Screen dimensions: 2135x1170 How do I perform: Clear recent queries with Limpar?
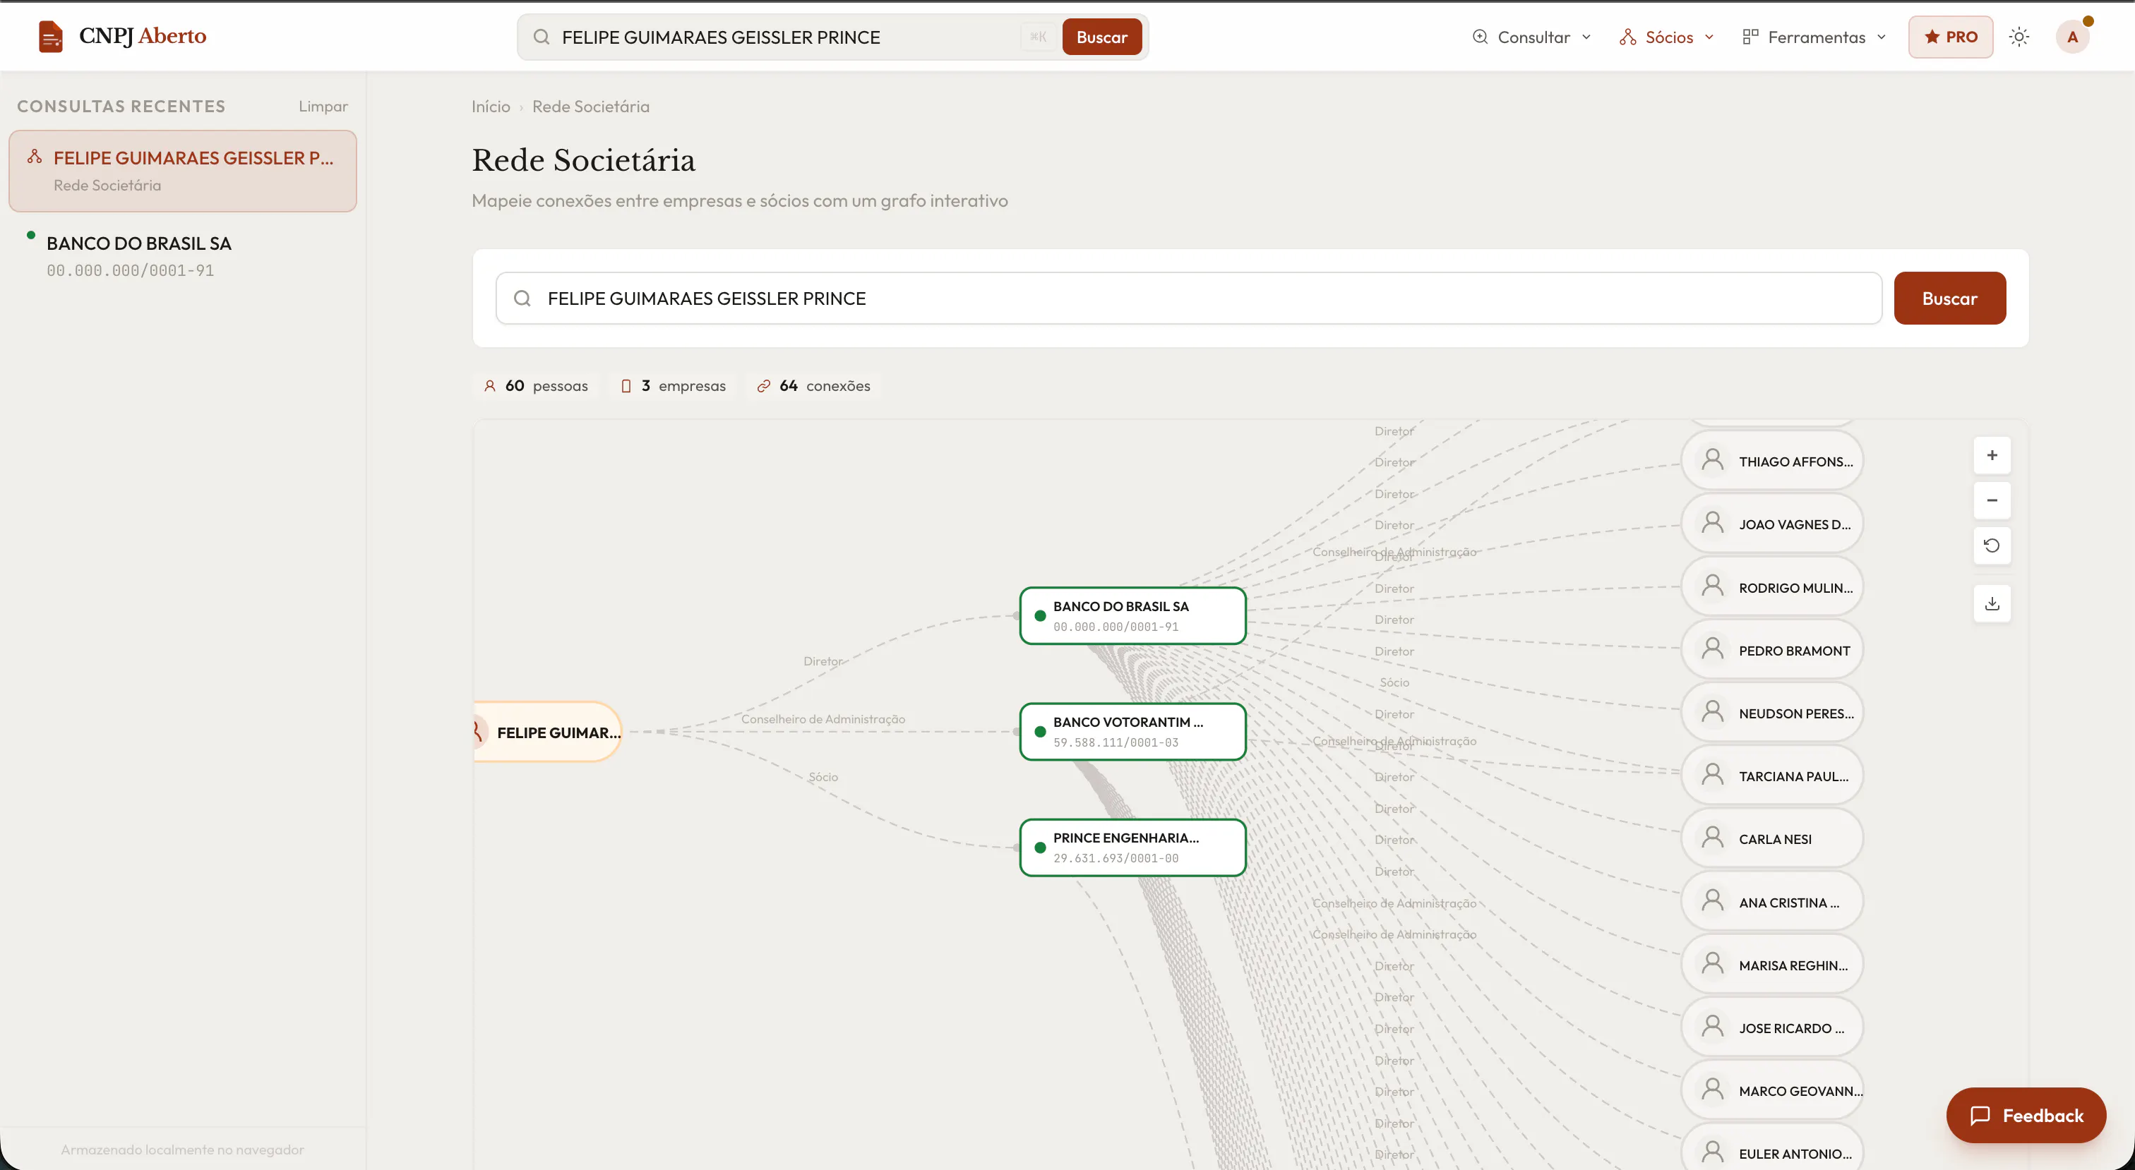point(323,106)
